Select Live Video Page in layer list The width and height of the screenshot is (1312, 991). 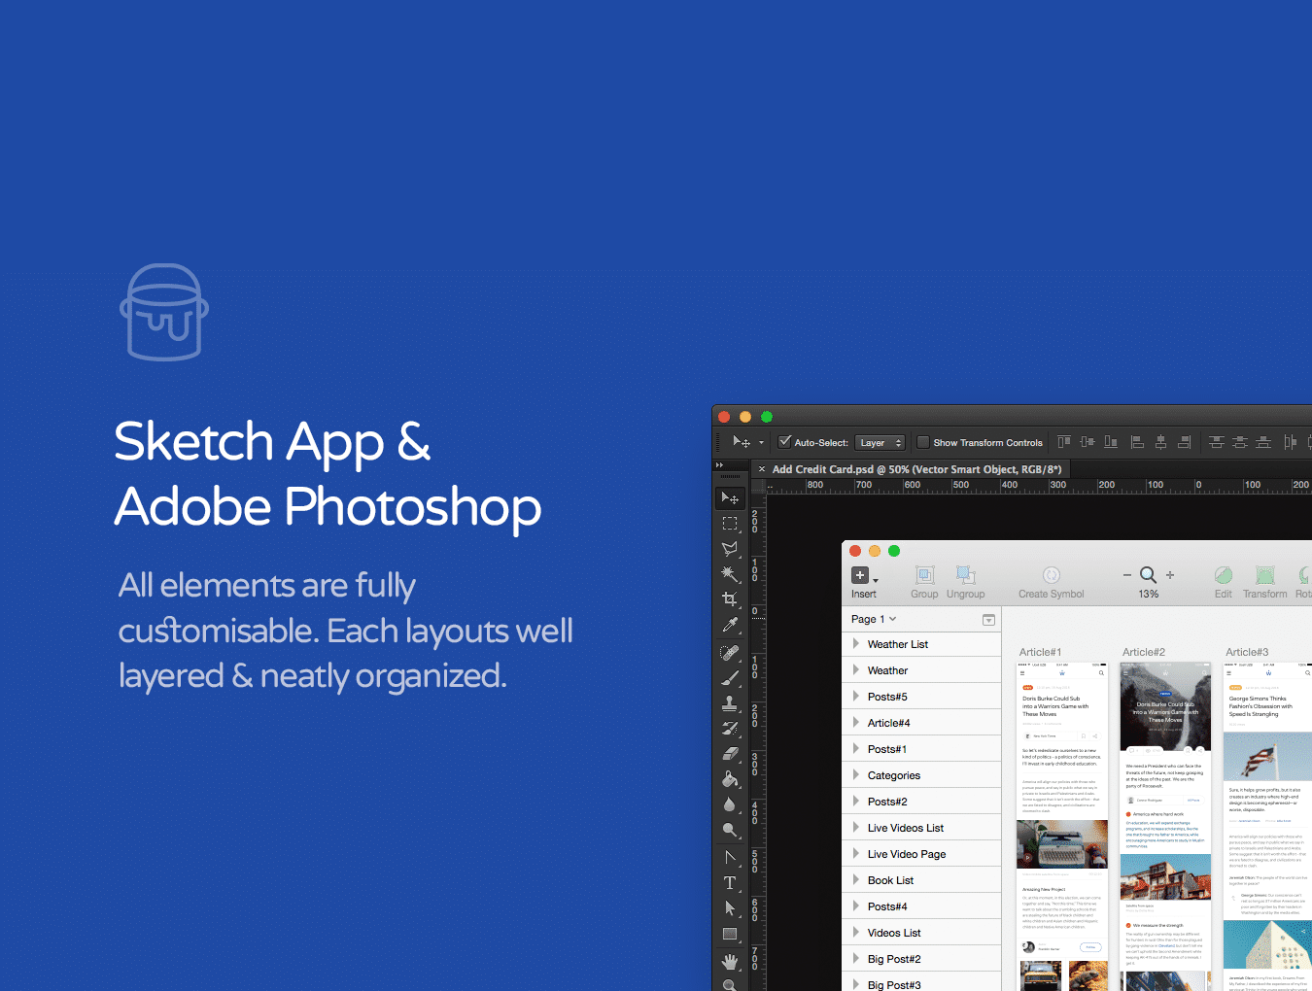click(906, 854)
